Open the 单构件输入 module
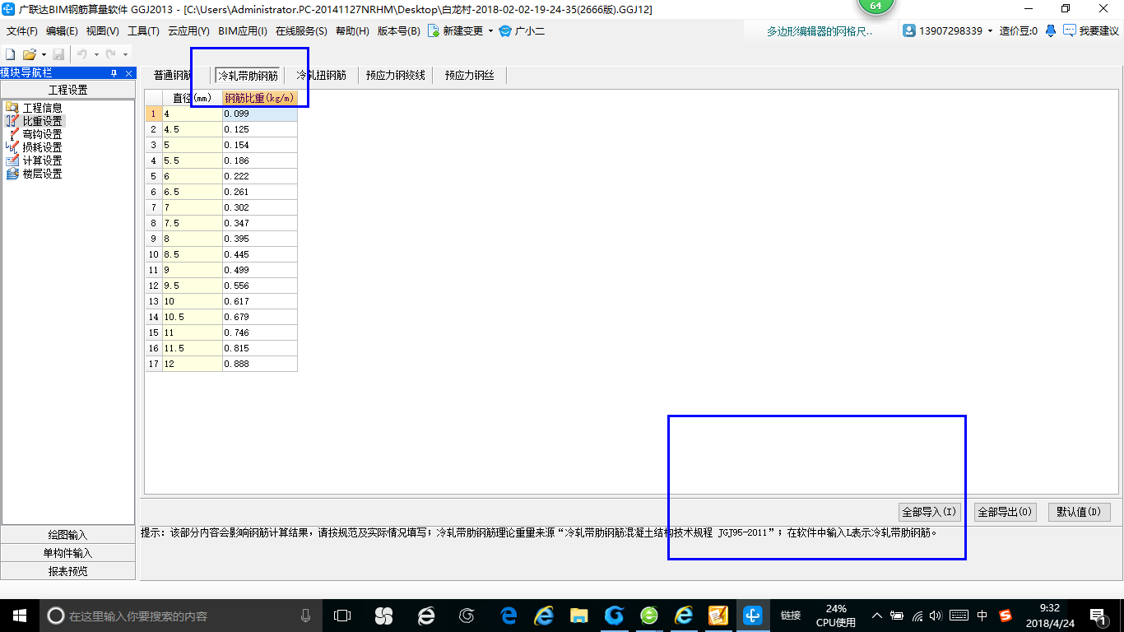Image resolution: width=1124 pixels, height=632 pixels. [x=67, y=553]
